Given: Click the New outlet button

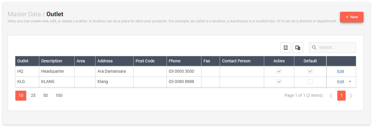Looking at the screenshot, I should click(351, 17).
